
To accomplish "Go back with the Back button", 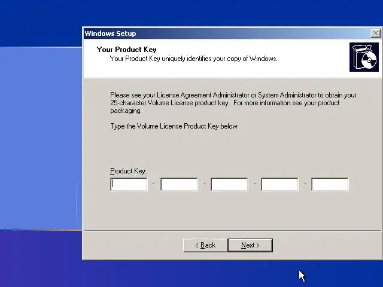I will tap(205, 245).
